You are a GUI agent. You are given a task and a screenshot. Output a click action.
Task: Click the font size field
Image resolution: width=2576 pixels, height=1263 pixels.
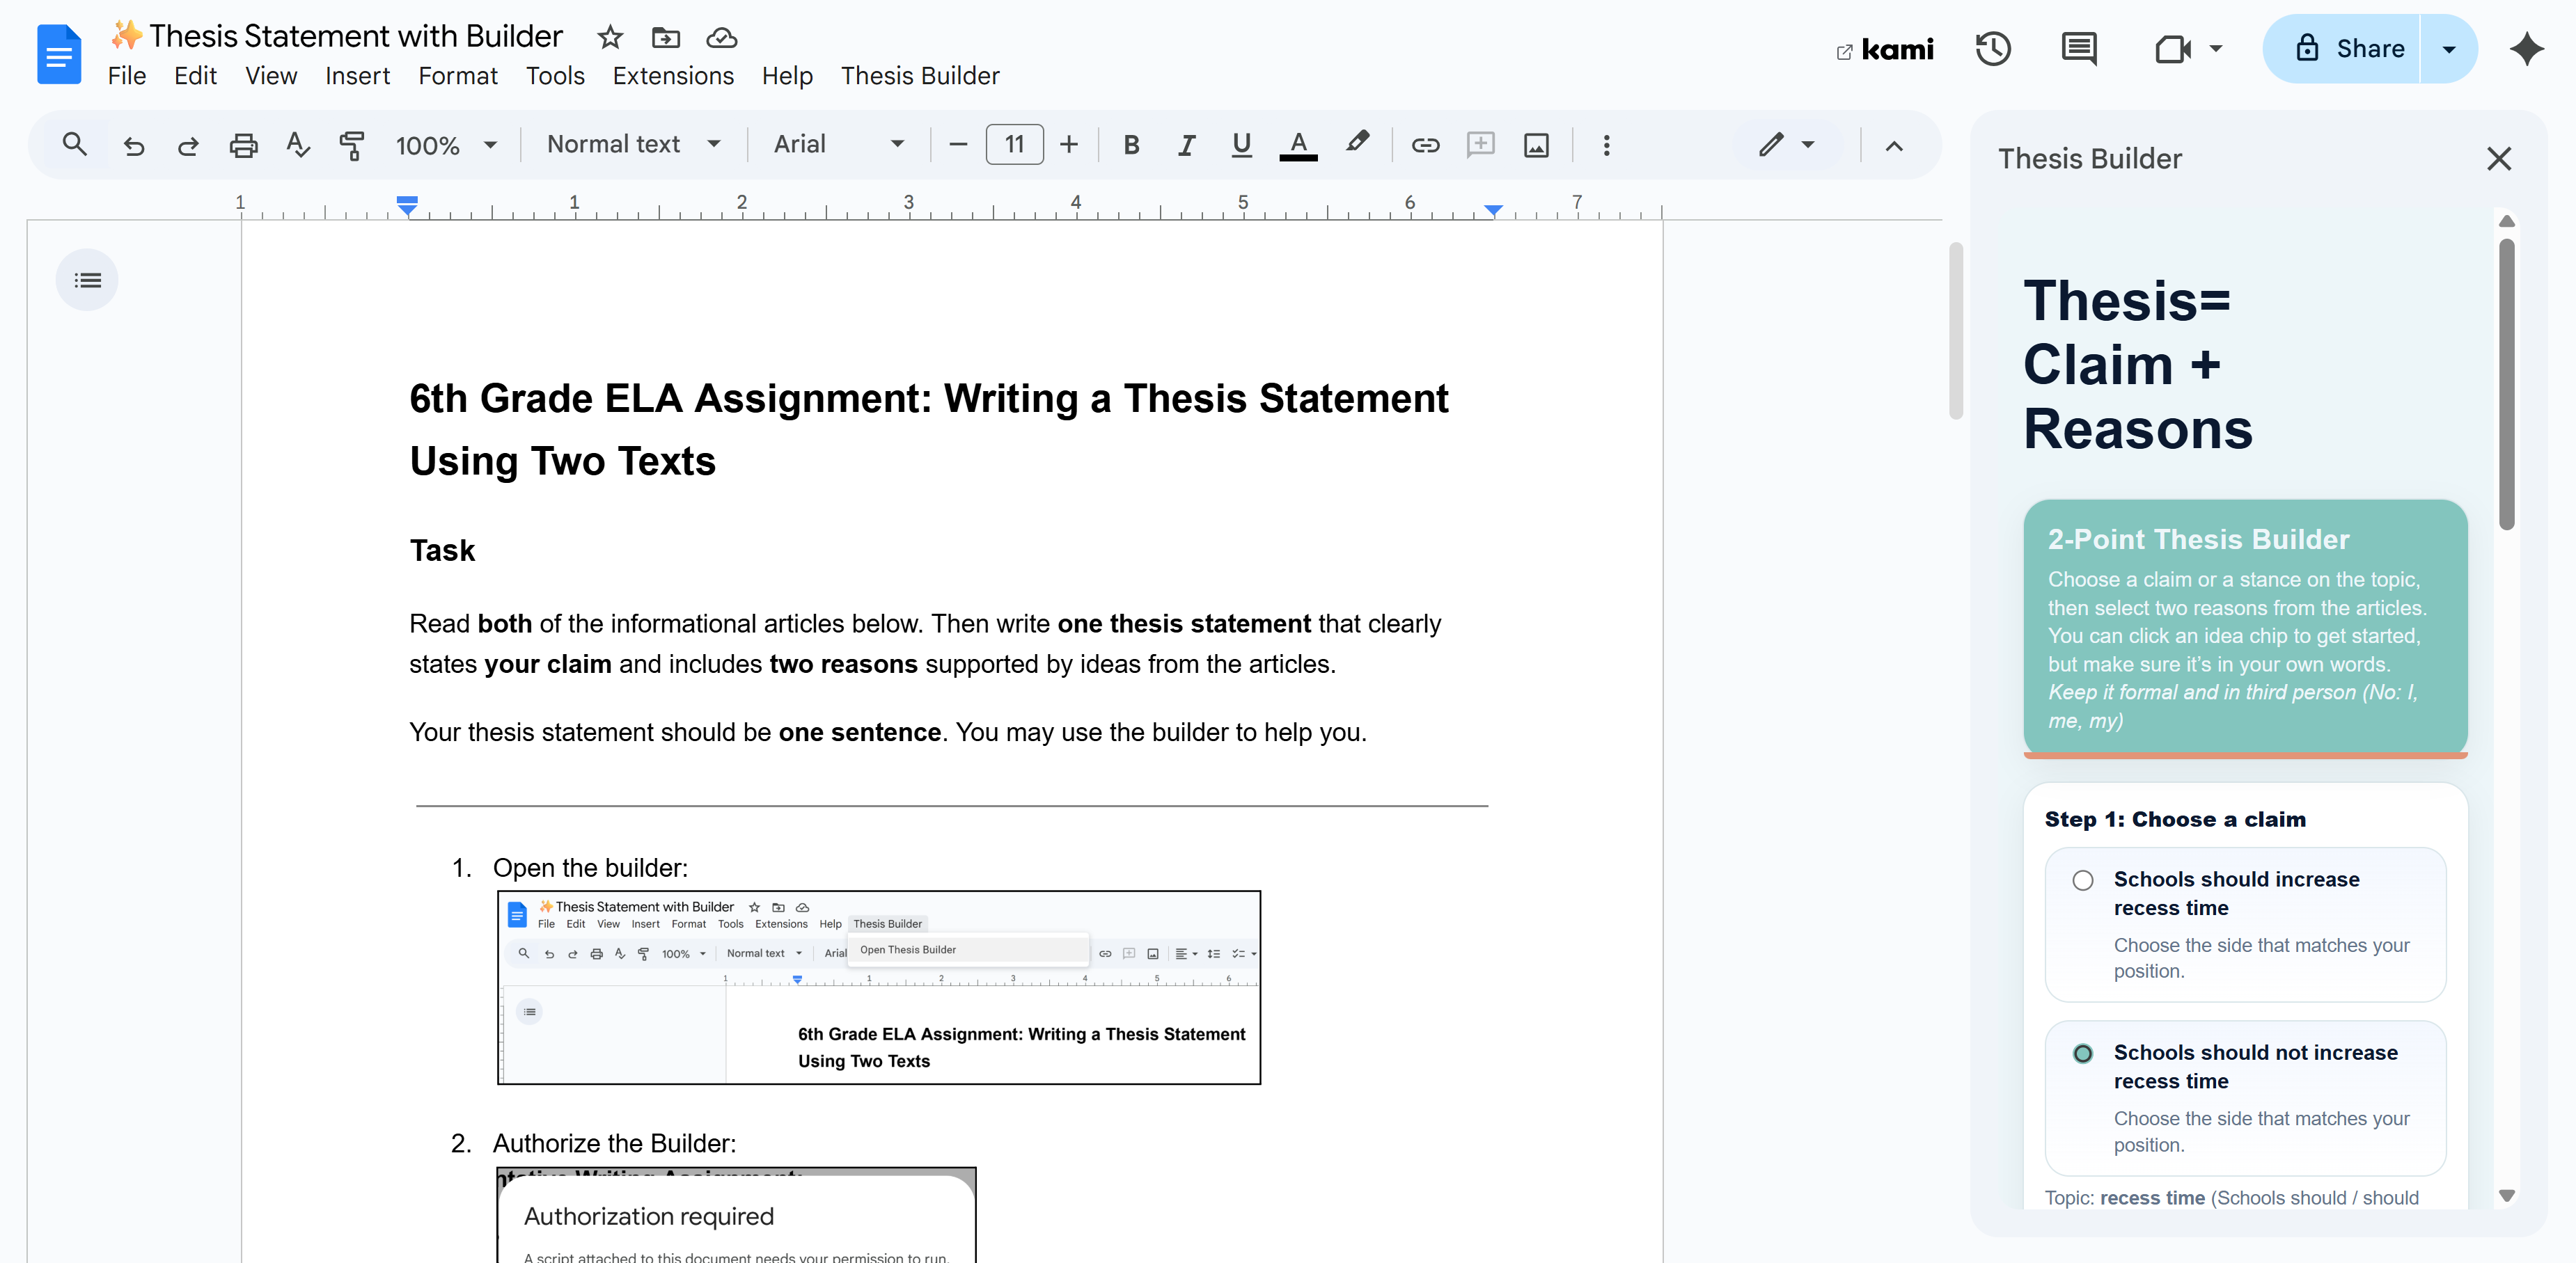(1013, 145)
